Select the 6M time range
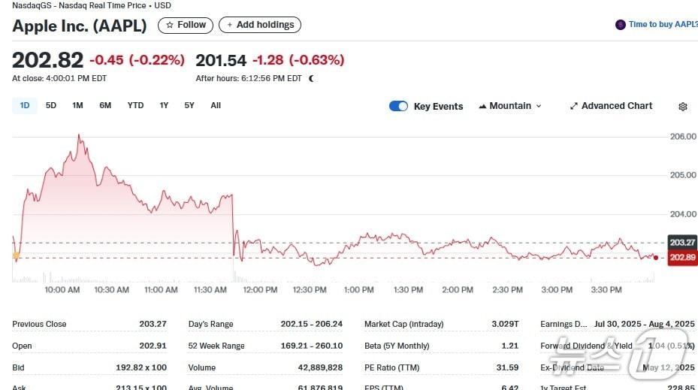Viewport: 698px width, 390px height. (105, 106)
